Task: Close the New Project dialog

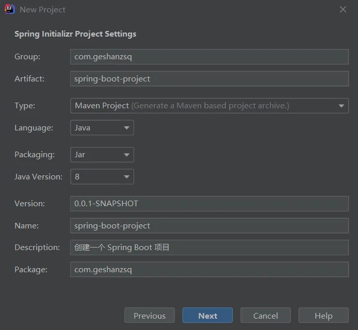Action: (343, 9)
